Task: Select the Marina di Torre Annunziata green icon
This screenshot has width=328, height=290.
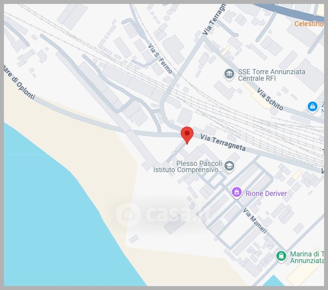Action: (281, 256)
